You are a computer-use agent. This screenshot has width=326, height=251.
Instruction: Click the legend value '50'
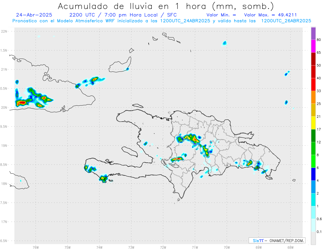(319, 65)
